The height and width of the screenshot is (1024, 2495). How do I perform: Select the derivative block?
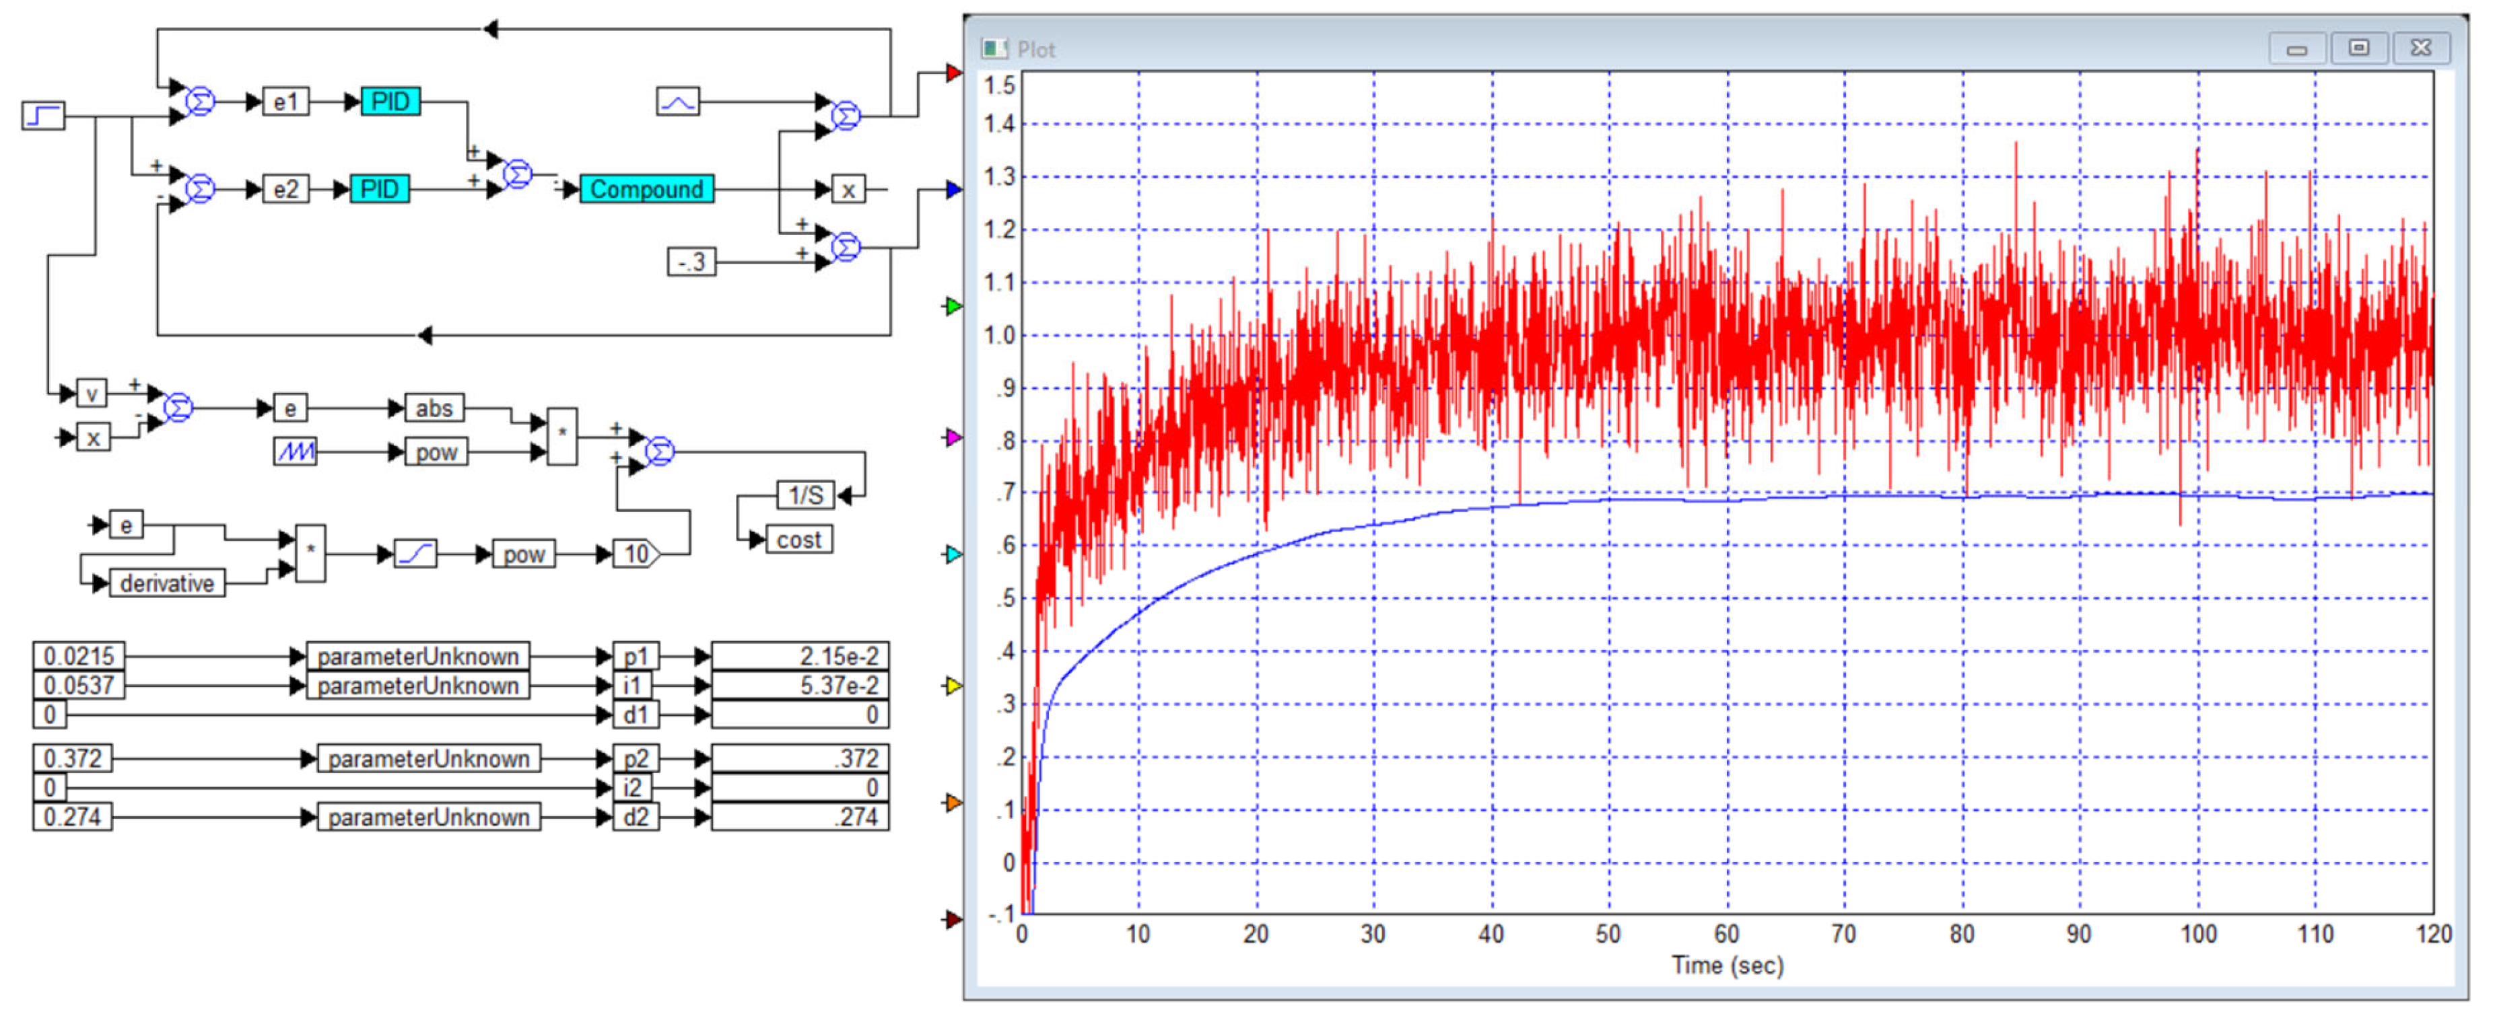pyautogui.click(x=166, y=583)
